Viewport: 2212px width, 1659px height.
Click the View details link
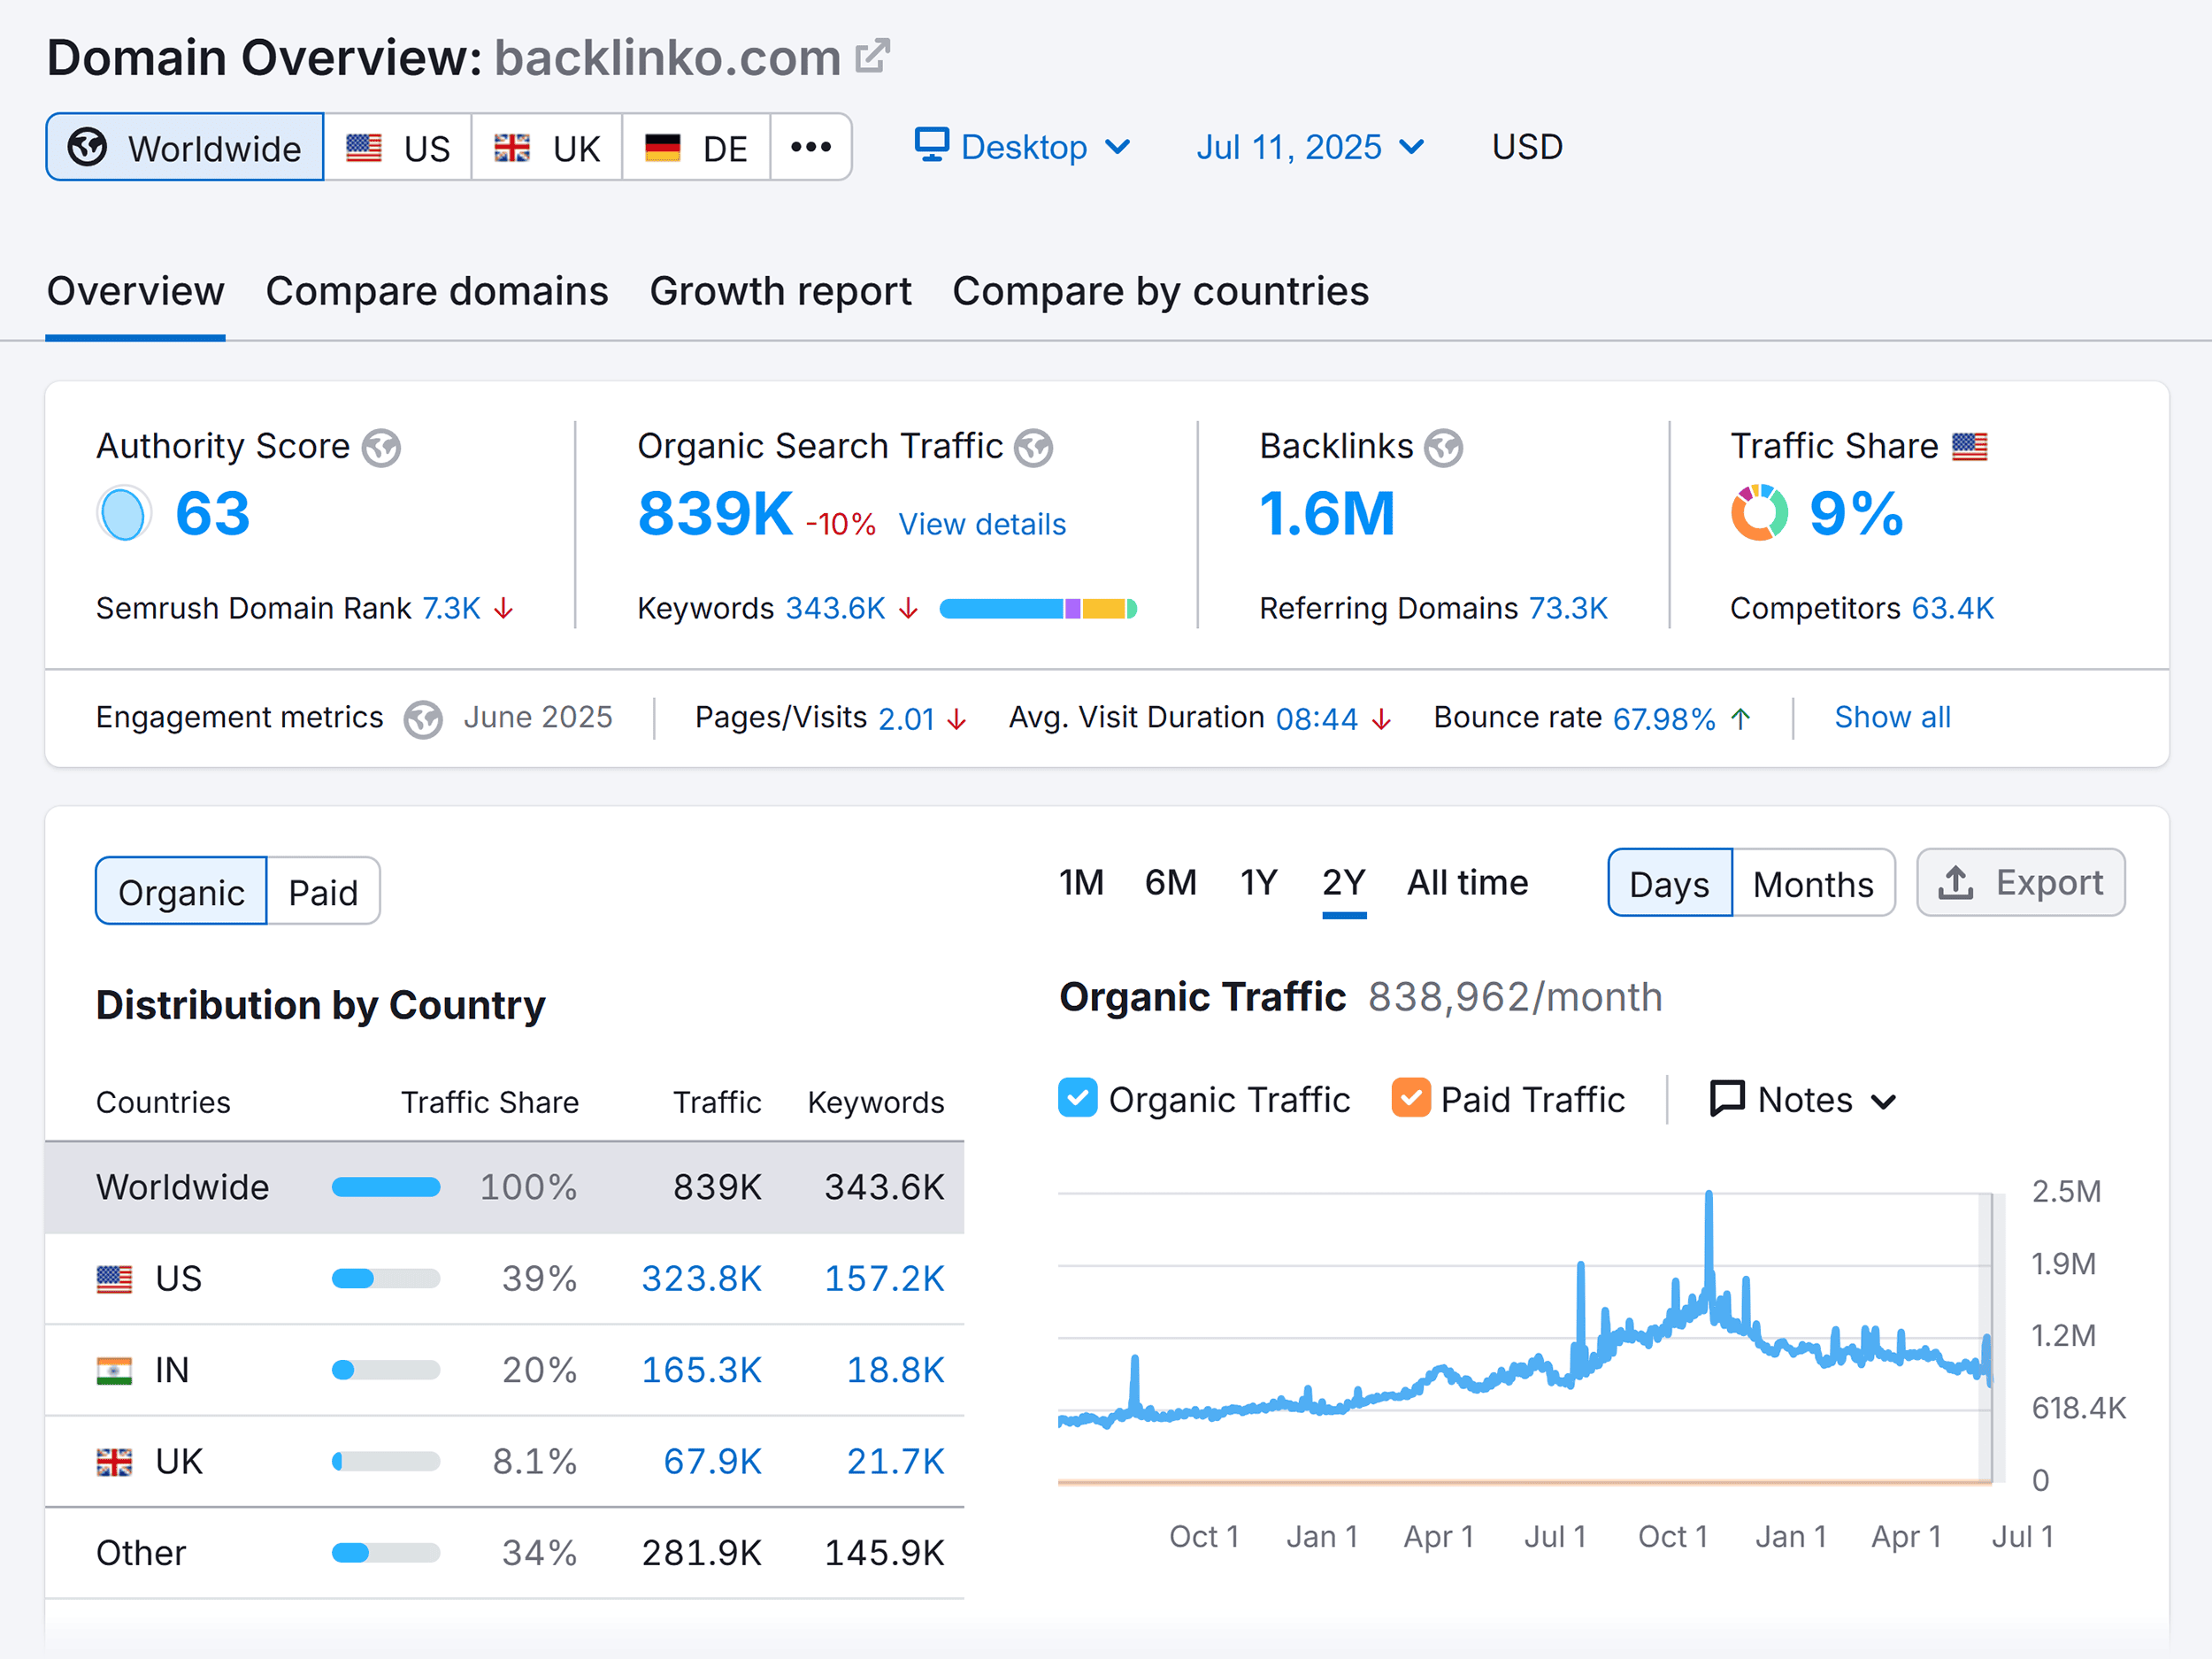[x=982, y=524]
